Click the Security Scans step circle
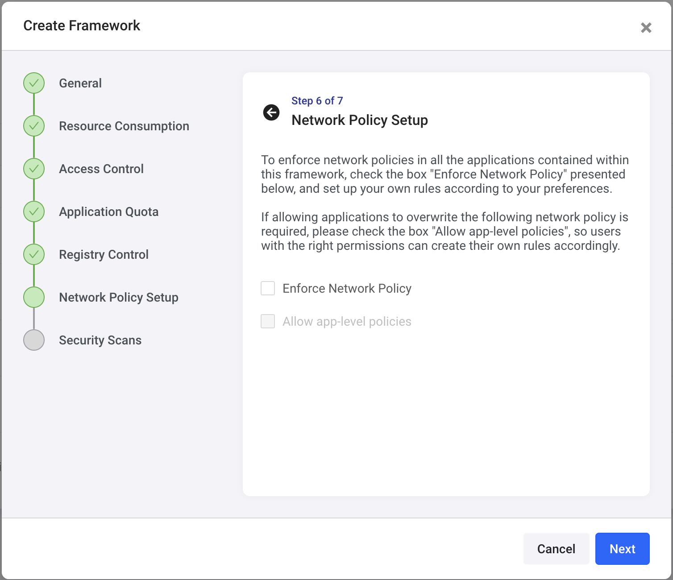 click(34, 340)
